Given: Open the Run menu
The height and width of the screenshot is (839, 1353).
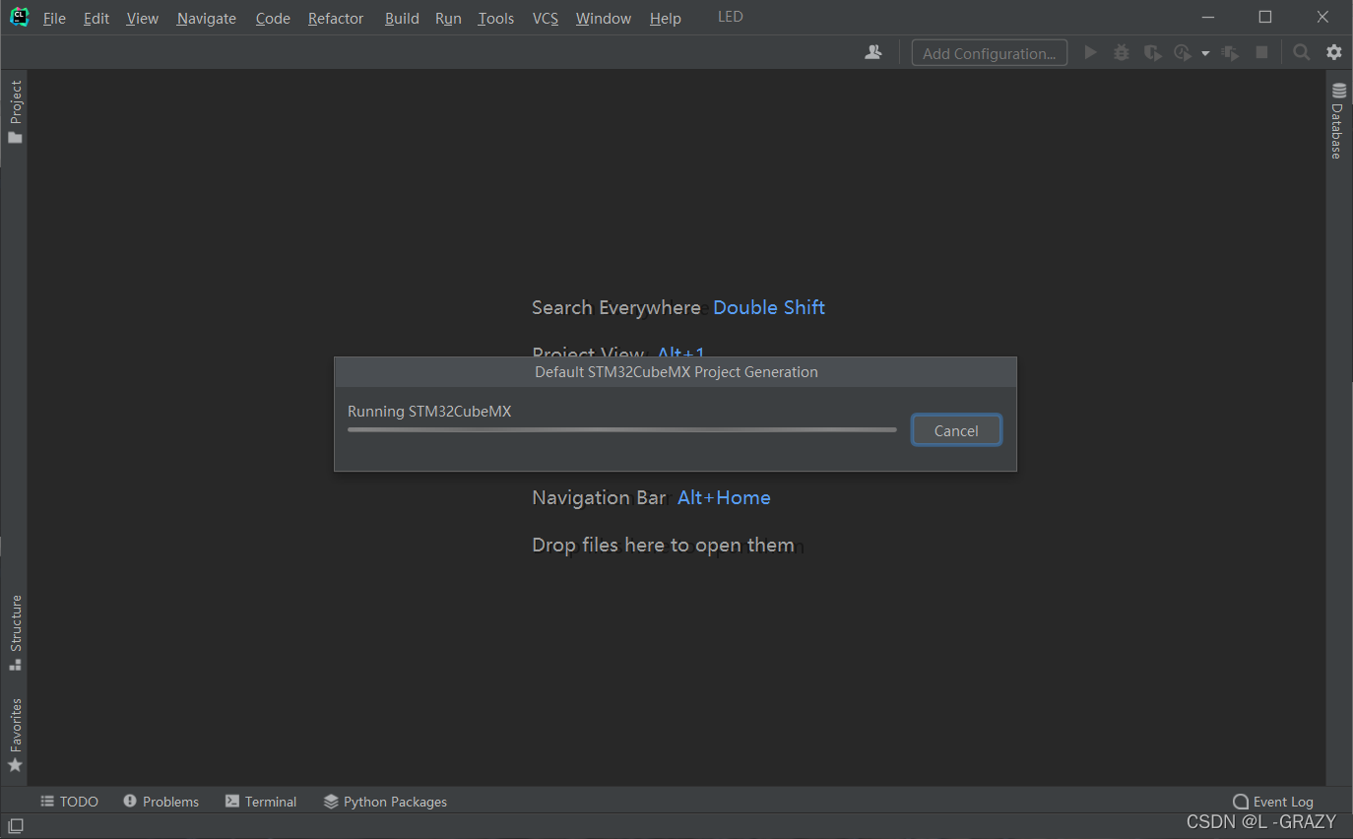Looking at the screenshot, I should point(448,18).
